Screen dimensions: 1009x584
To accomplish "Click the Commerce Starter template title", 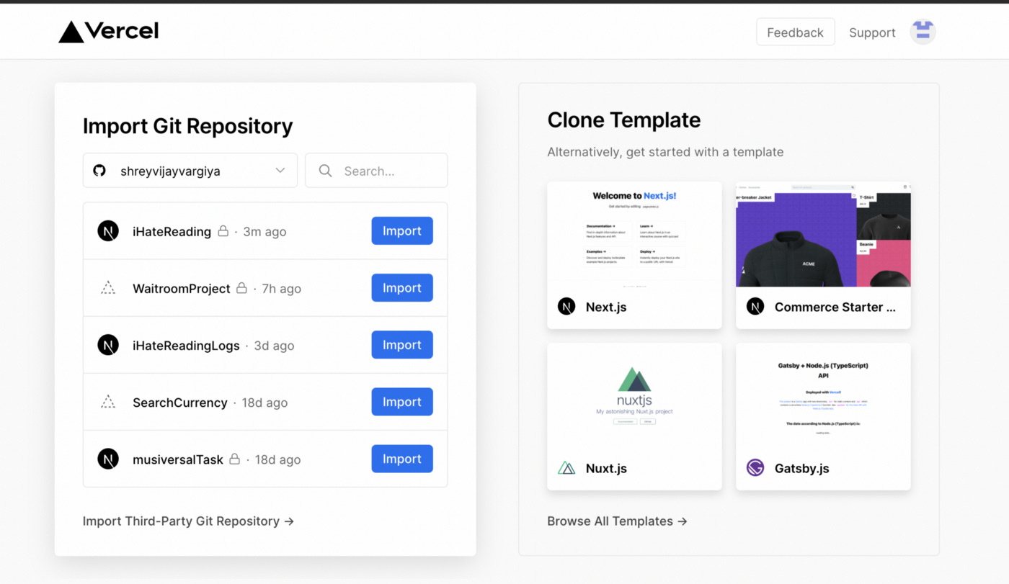I will [835, 307].
